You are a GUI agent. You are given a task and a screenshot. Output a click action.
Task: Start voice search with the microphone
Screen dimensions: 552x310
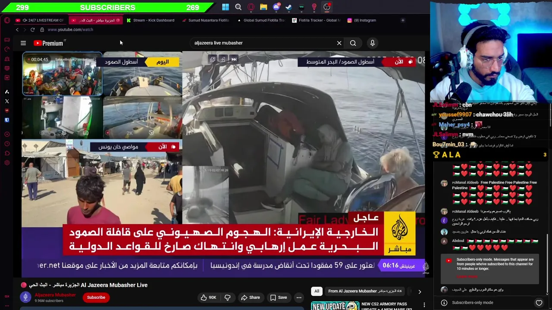[x=373, y=43]
